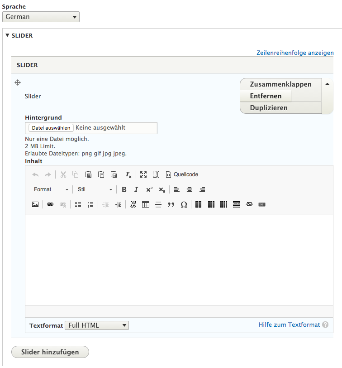Change the Textformat Full HTML selector

pyautogui.click(x=97, y=325)
